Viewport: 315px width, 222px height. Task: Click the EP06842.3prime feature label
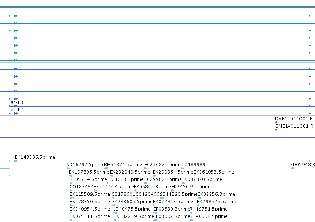click(x=152, y=187)
